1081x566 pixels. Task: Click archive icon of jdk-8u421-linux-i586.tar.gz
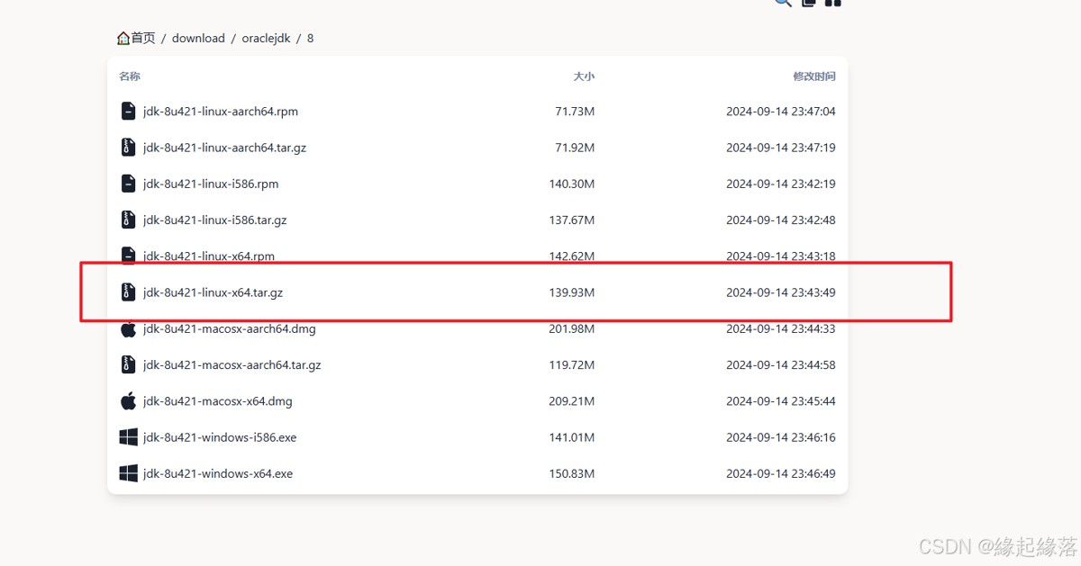128,220
